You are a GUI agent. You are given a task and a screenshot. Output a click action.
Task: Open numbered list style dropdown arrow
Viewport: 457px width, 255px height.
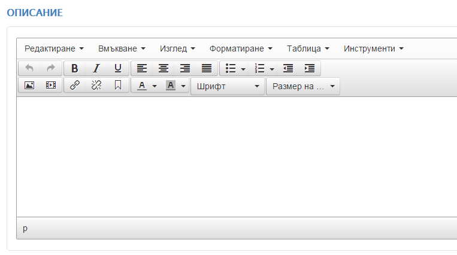tap(272, 69)
